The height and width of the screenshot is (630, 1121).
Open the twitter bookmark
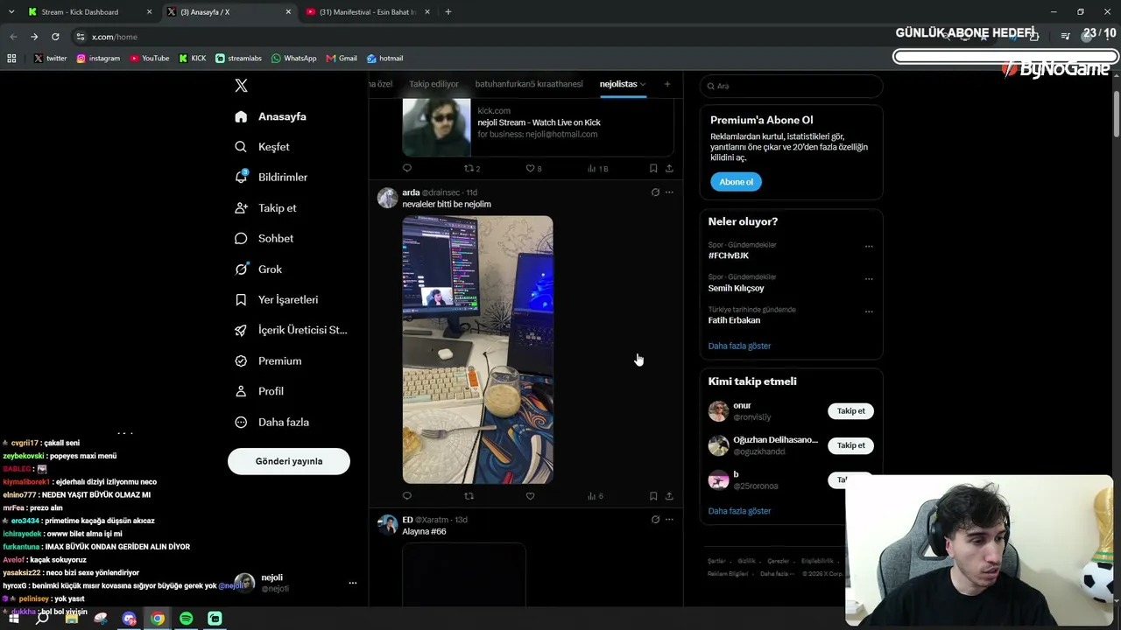tap(50, 59)
